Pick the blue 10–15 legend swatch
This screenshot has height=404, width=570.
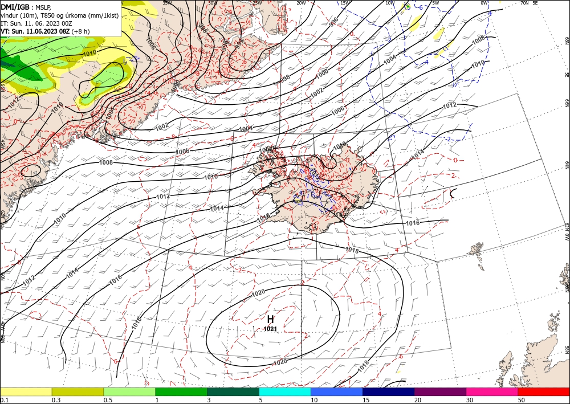(337, 391)
